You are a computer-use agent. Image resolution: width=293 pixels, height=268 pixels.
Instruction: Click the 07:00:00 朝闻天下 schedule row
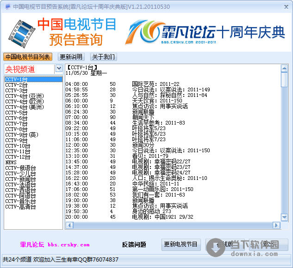pyautogui.click(x=110, y=117)
